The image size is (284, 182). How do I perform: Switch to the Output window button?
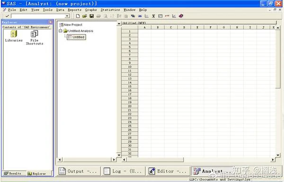tap(79, 171)
